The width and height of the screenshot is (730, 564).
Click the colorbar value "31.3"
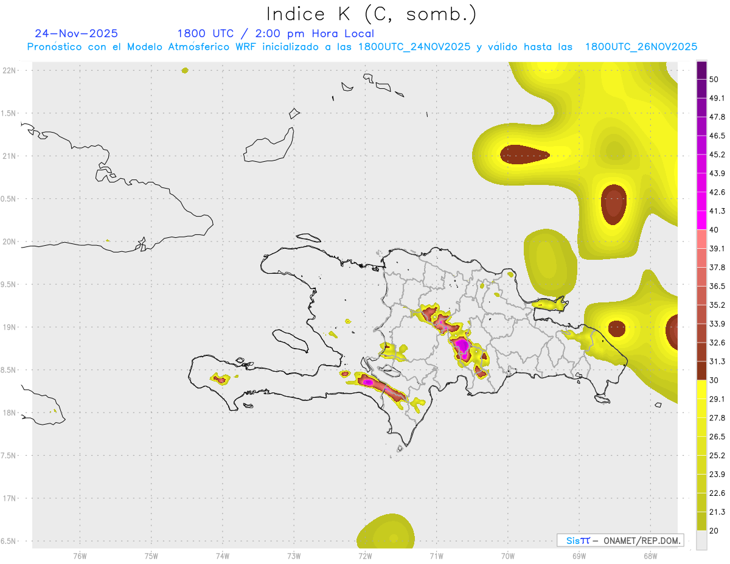pyautogui.click(x=717, y=361)
